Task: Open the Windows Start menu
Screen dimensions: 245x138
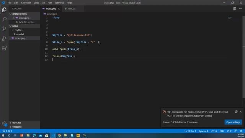Action: coord(3,135)
